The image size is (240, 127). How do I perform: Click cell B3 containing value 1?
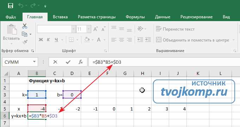click(37, 95)
